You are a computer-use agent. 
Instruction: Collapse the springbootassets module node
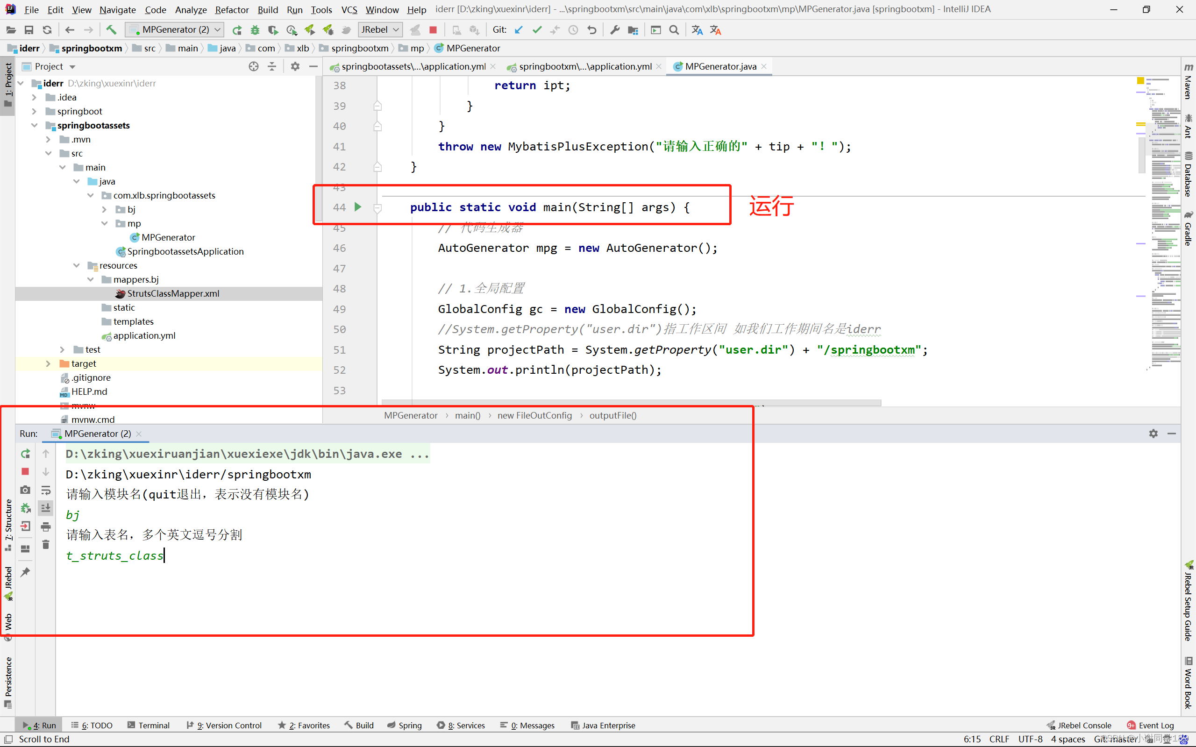(x=34, y=126)
